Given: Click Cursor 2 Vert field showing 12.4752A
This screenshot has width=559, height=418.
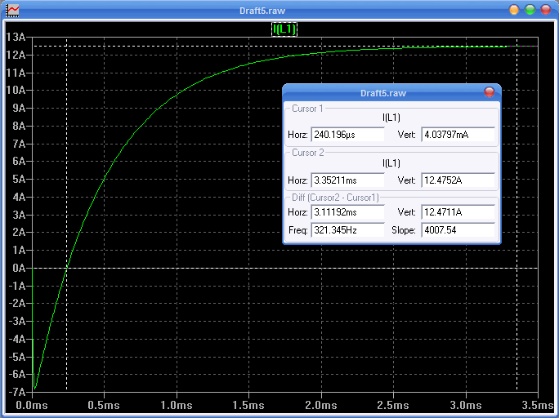Looking at the screenshot, I should click(x=458, y=180).
